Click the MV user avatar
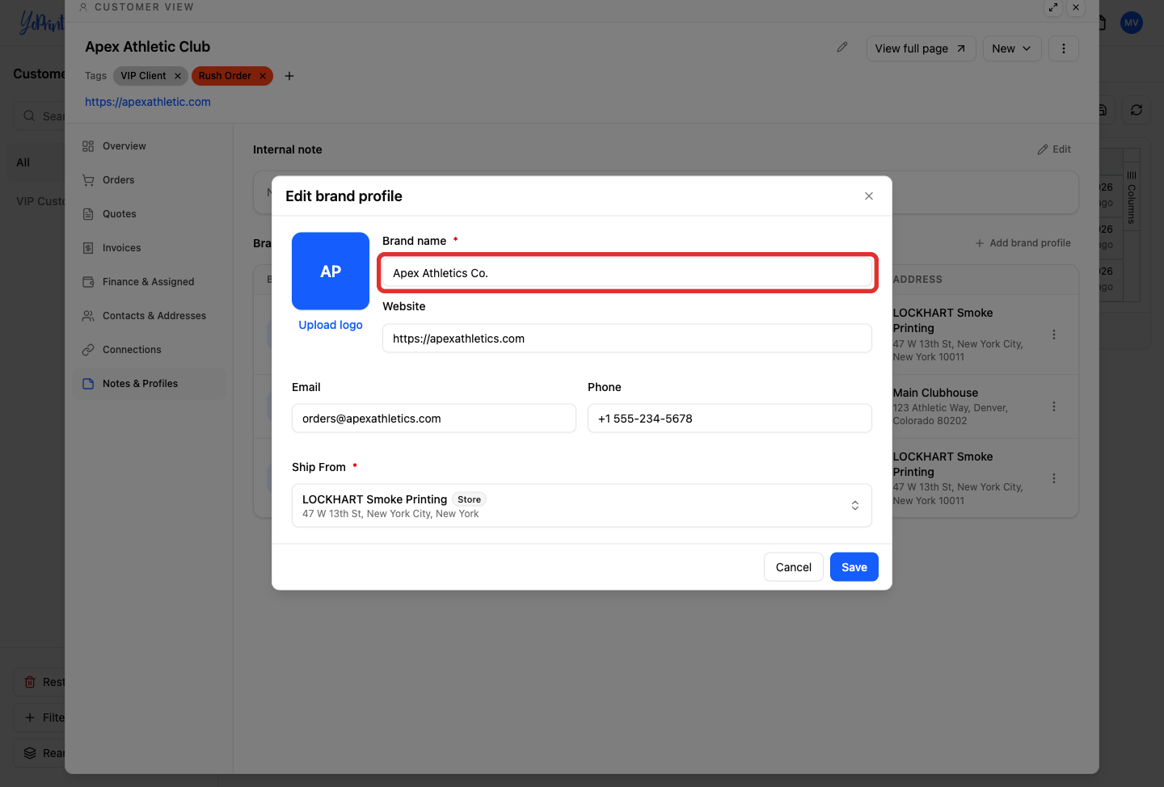This screenshot has width=1164, height=787. (1132, 23)
